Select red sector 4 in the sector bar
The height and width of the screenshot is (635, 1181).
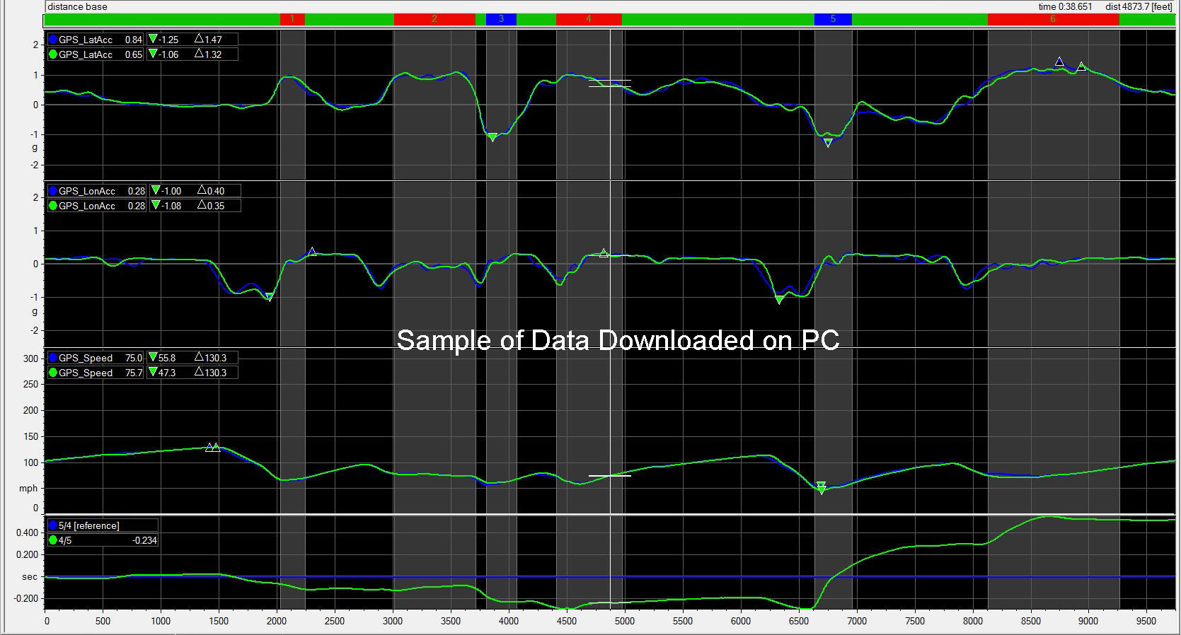[589, 19]
